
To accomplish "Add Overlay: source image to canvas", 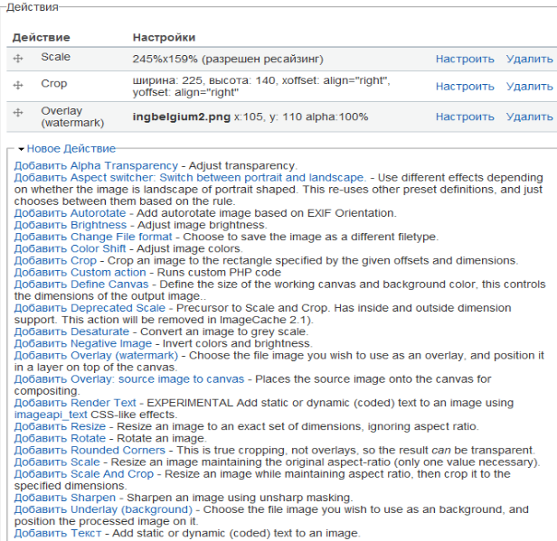I will click(129, 379).
